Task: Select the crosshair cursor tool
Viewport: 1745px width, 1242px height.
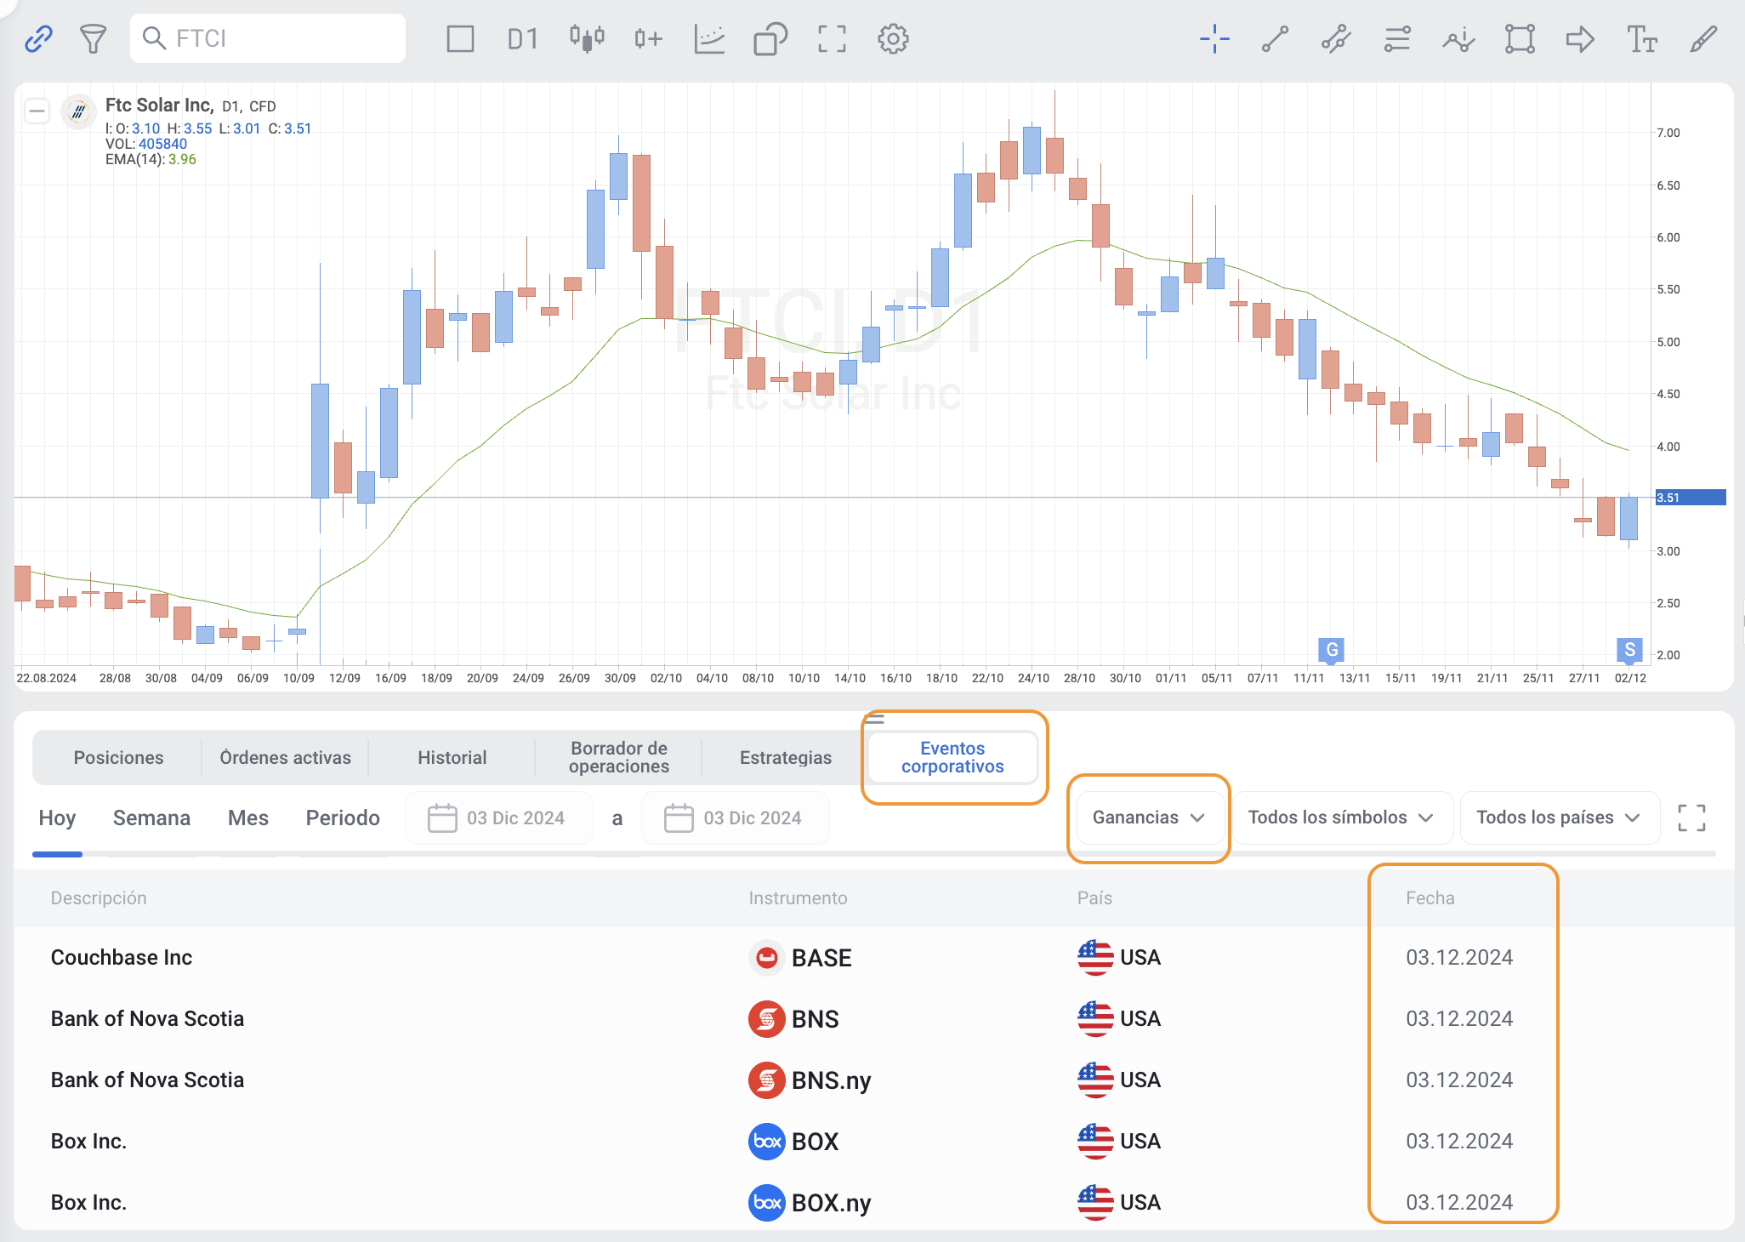Action: coord(1214,38)
